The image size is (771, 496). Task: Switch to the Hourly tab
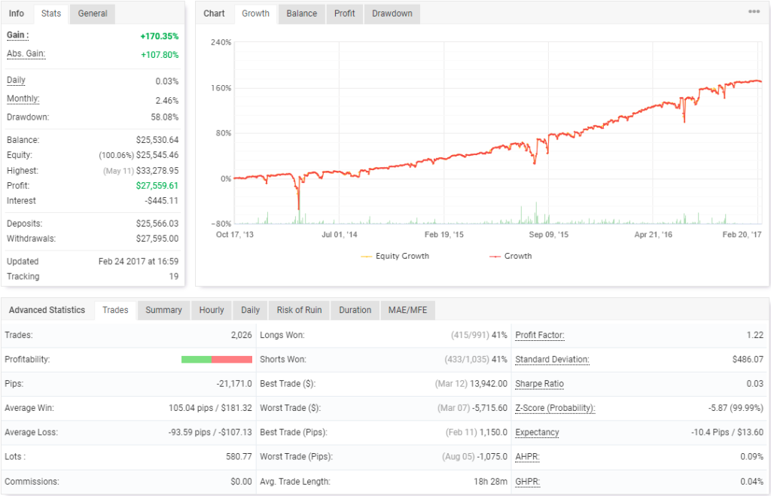[212, 310]
